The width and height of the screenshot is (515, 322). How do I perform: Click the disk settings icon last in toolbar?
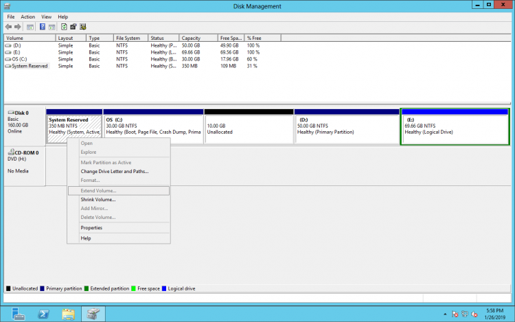coord(83,27)
